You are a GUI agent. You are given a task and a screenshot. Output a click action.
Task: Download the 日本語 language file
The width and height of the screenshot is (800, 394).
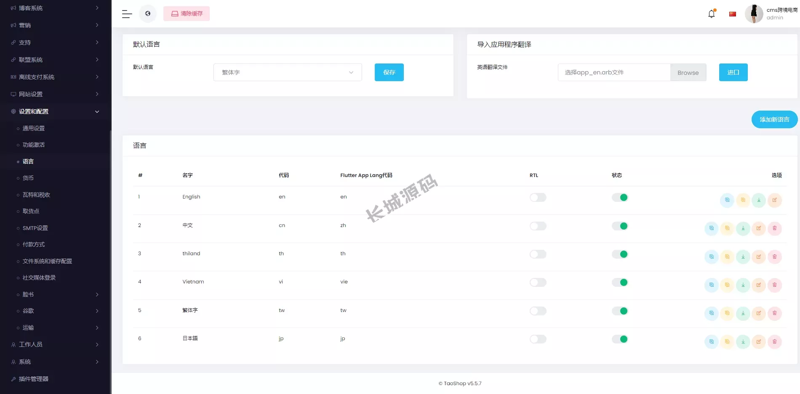pyautogui.click(x=743, y=341)
